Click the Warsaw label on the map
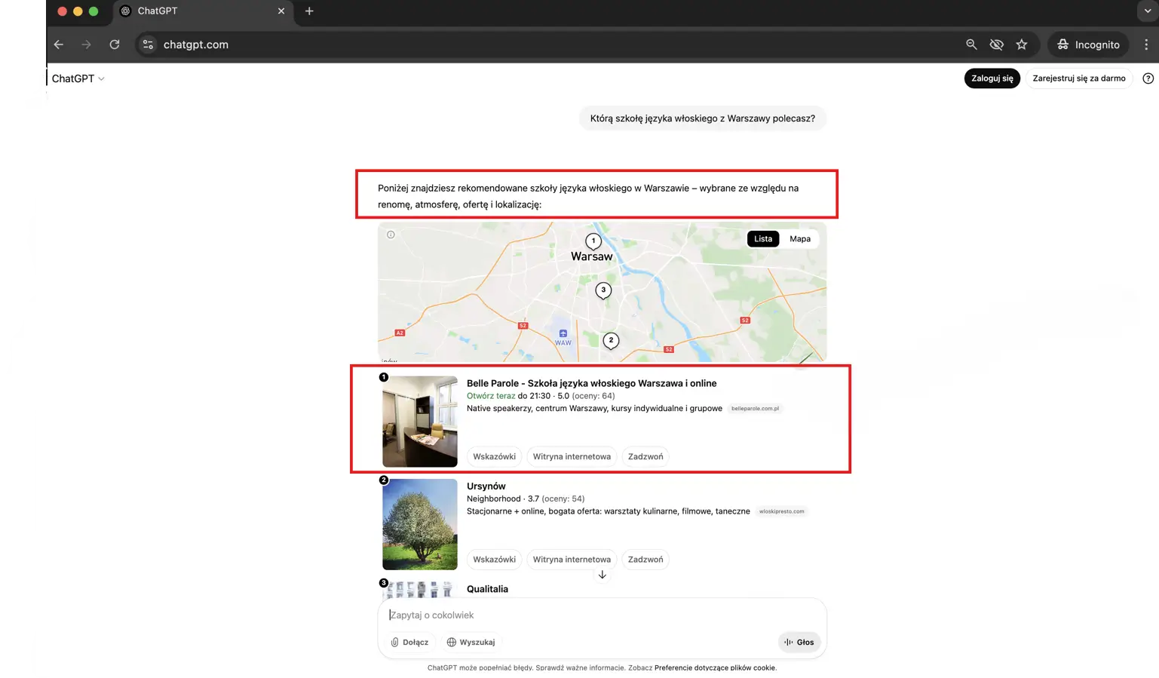1159x678 pixels. tap(592, 256)
